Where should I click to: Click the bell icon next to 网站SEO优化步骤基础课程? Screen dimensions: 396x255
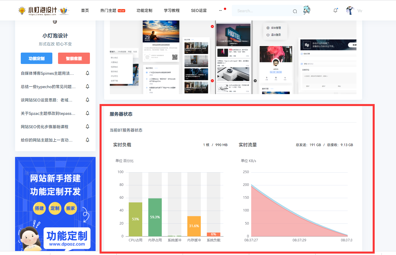pyautogui.click(x=87, y=127)
